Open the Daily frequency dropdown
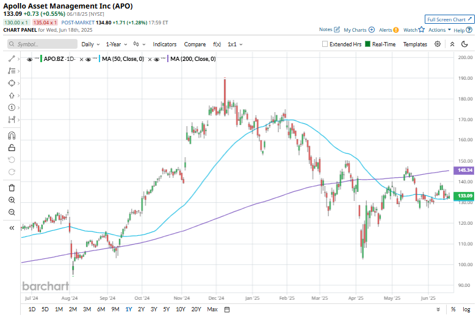Viewport: 476px width, 318px height. coord(90,44)
